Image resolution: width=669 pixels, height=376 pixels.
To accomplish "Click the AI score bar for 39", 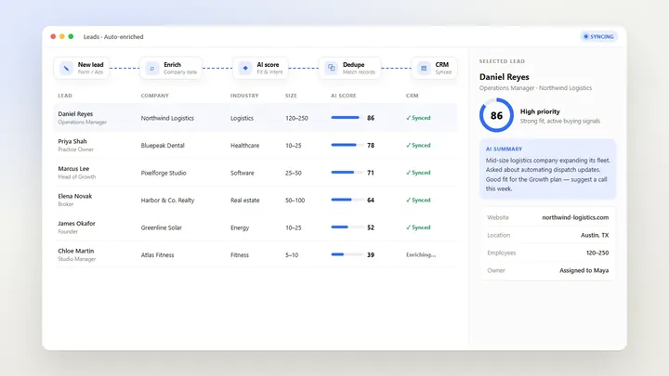I will [347, 254].
